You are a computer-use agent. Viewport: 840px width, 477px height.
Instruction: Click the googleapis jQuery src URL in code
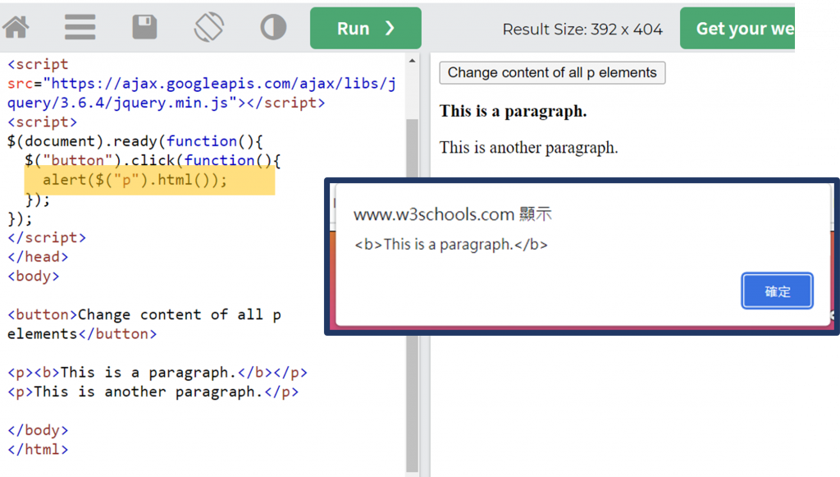tap(202, 94)
